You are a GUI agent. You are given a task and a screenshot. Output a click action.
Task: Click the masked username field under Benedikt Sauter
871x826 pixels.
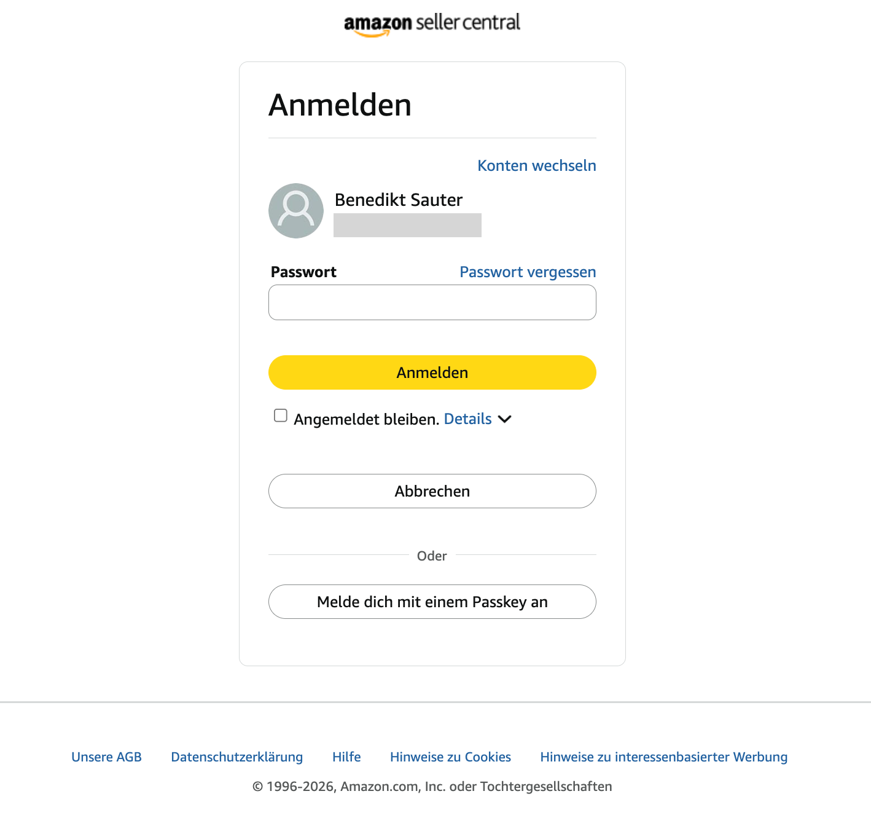(407, 224)
